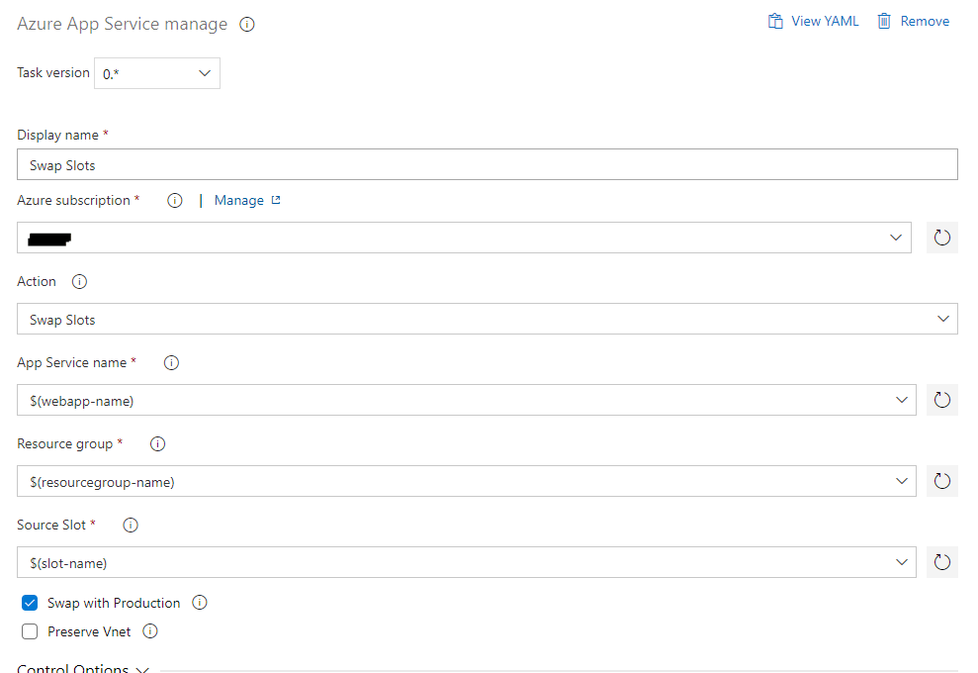Image resolution: width=978 pixels, height=673 pixels.
Task: Expand the Source Slot dropdown
Action: 901,562
